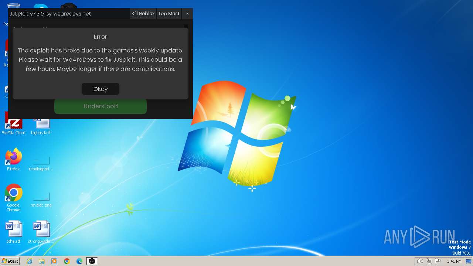Toggle Top Most window option
Screen dimensions: 473x266
(169, 14)
